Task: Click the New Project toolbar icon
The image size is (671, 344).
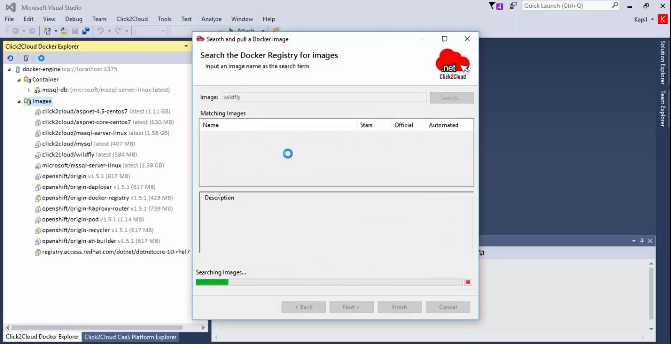Action: point(47,31)
